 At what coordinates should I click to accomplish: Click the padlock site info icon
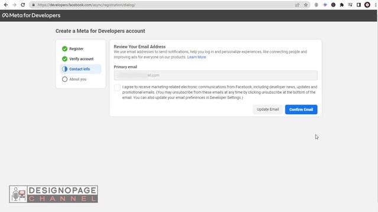coord(34,5)
